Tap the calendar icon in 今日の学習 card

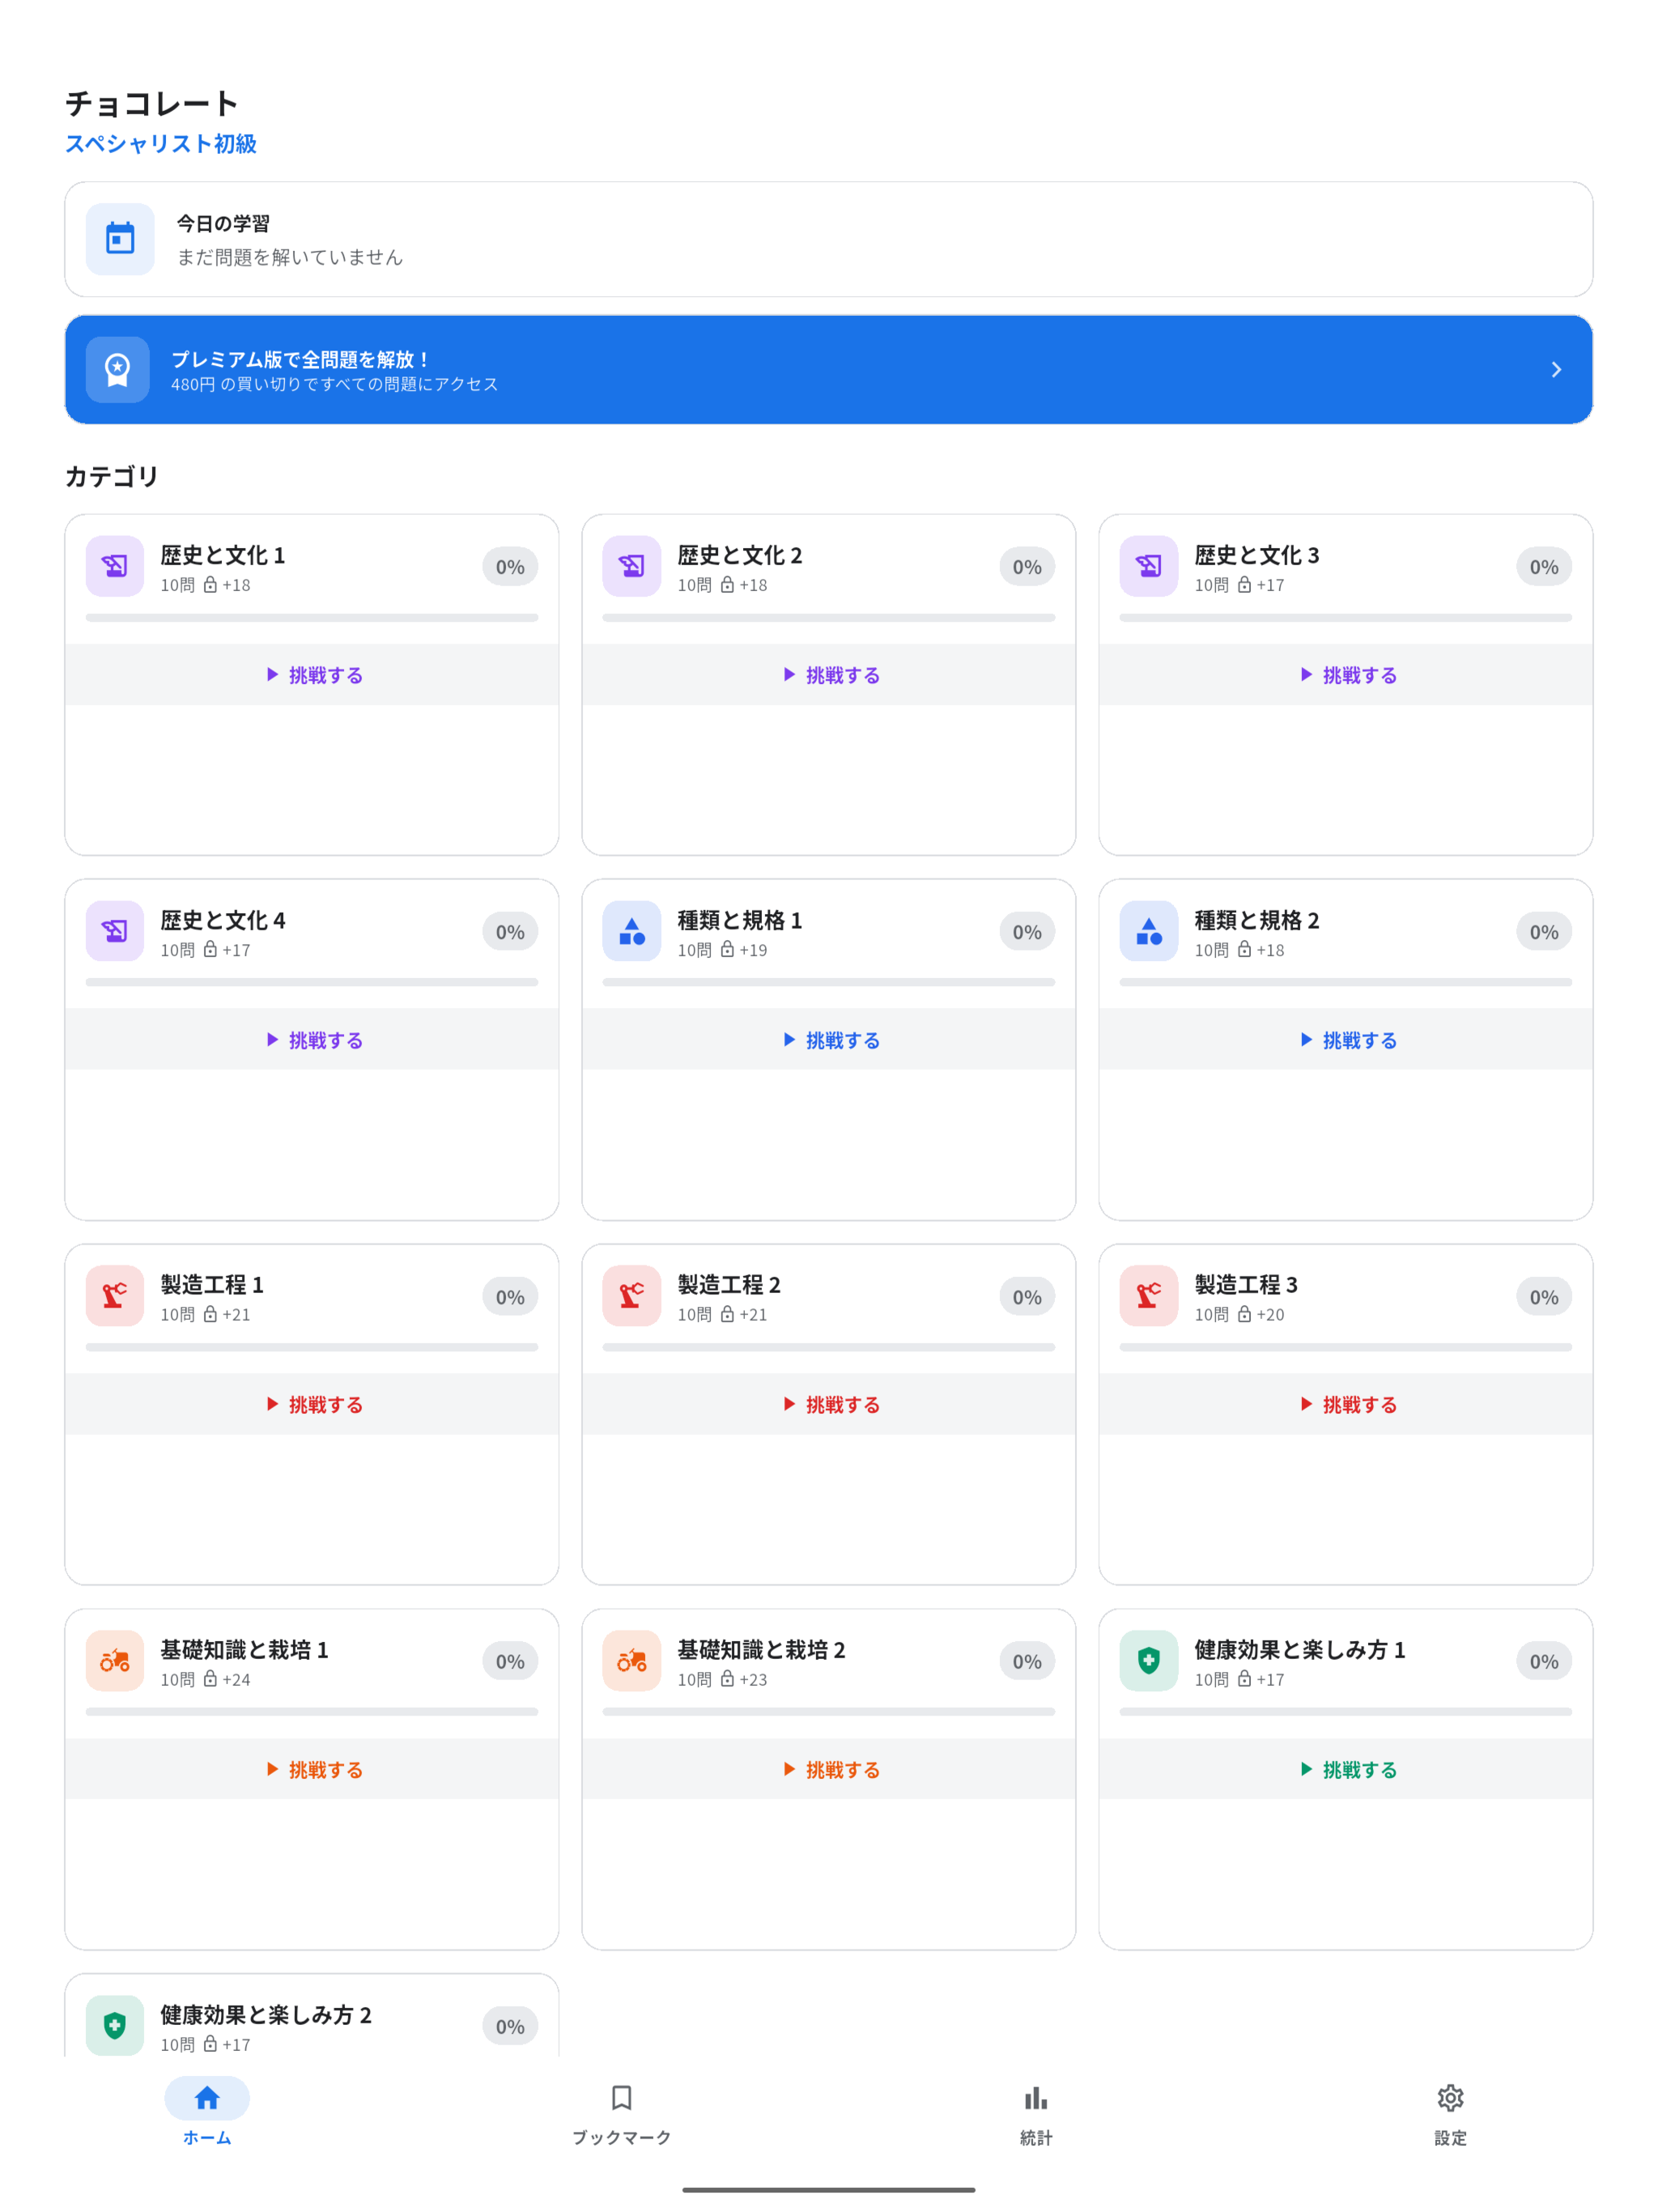(x=120, y=239)
